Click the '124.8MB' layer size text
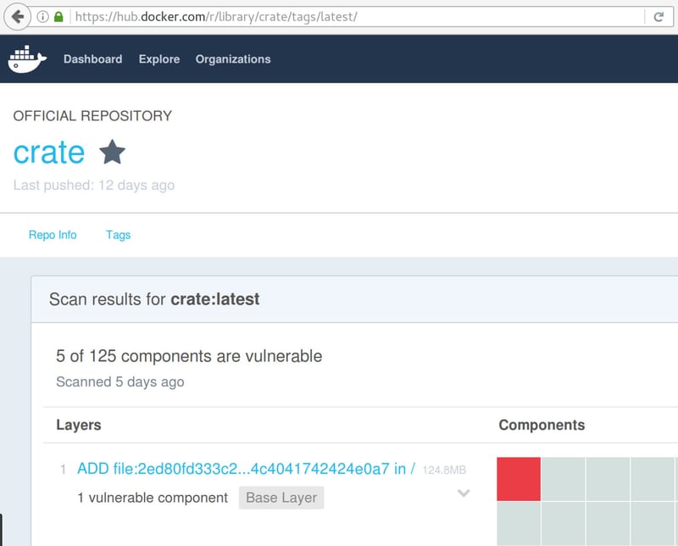 [x=444, y=470]
